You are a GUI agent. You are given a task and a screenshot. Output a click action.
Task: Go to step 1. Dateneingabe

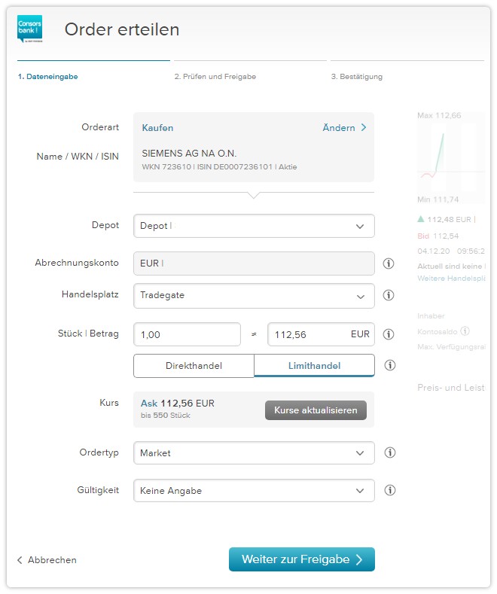click(x=47, y=77)
